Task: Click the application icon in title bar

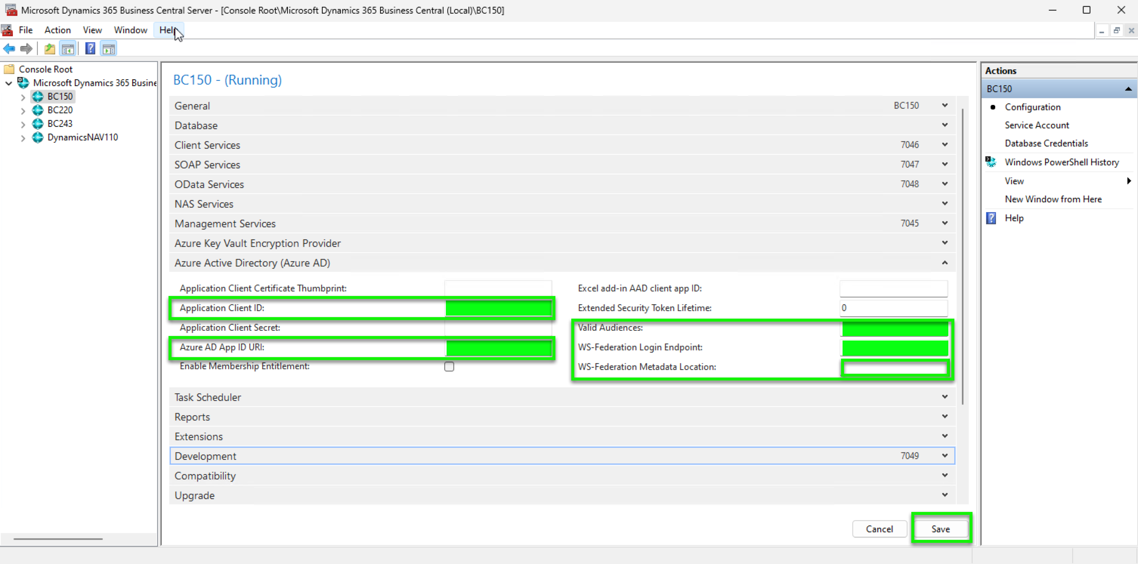Action: coord(11,10)
